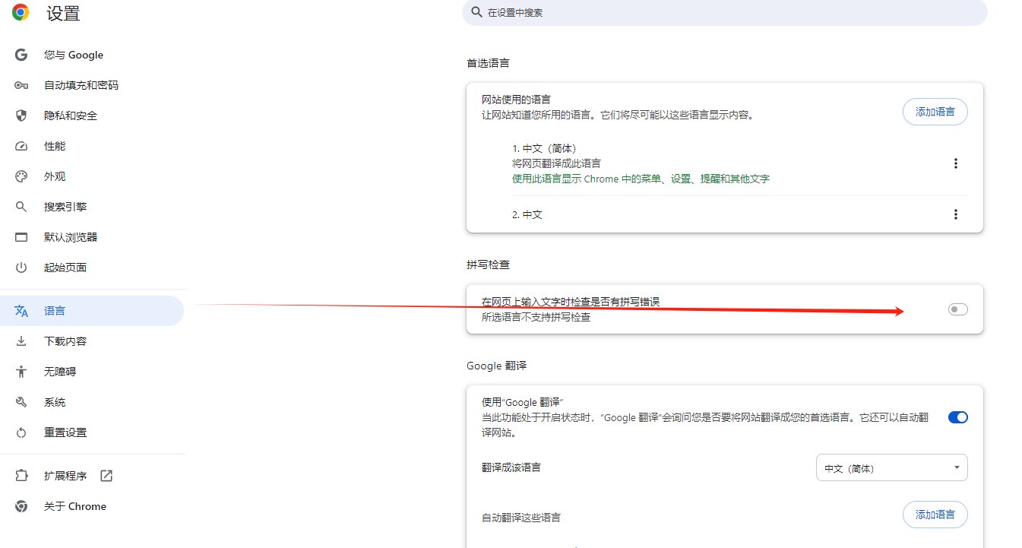
Task: Select 语言 in the sidebar
Action: (x=92, y=311)
